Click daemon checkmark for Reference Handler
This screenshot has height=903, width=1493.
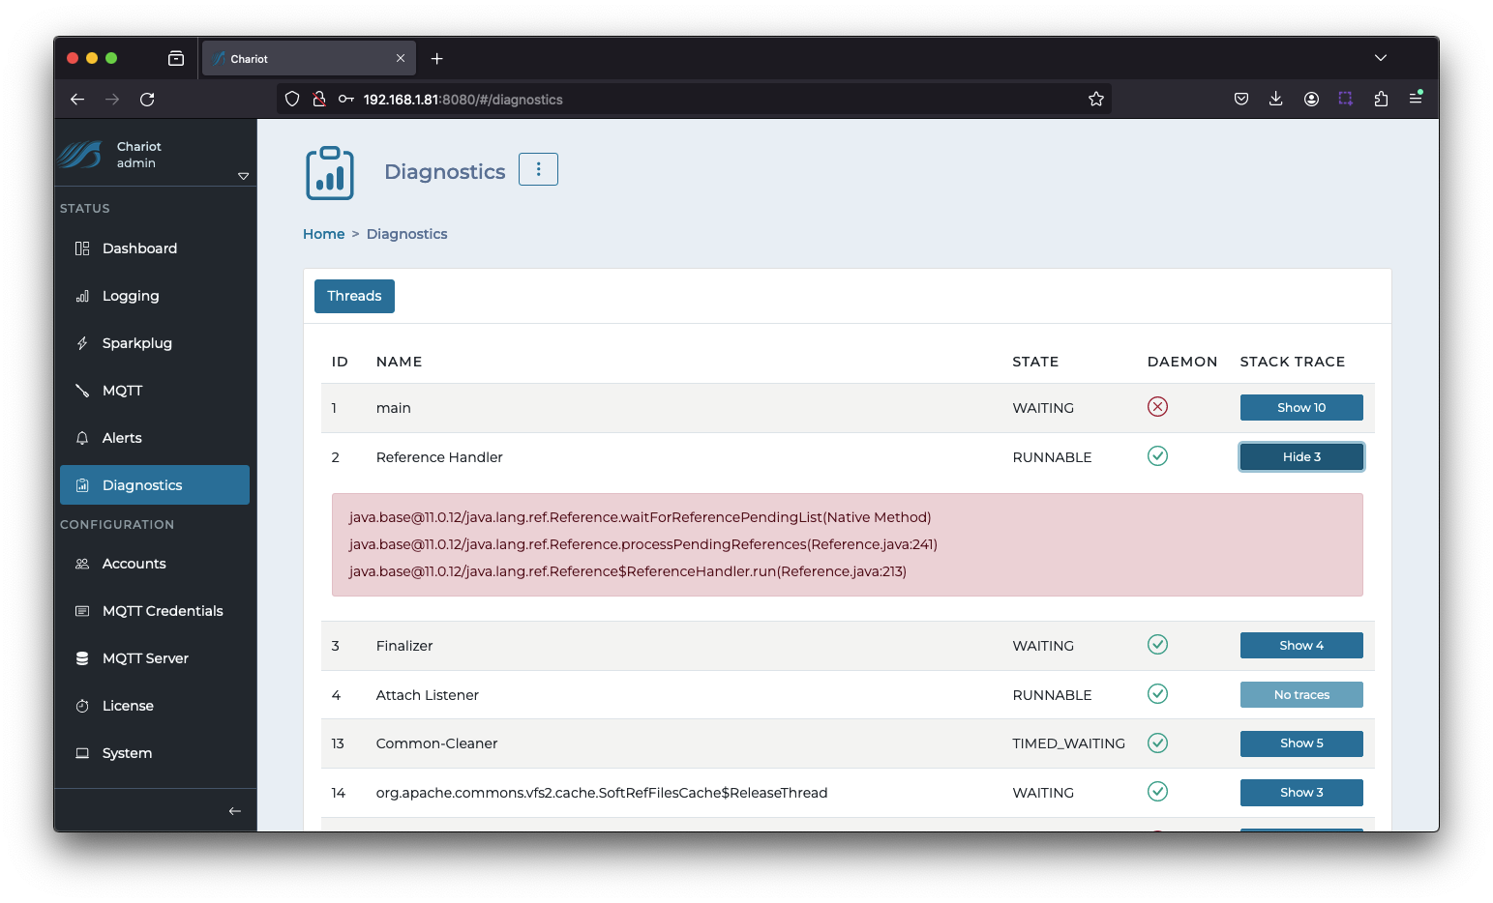pos(1157,455)
